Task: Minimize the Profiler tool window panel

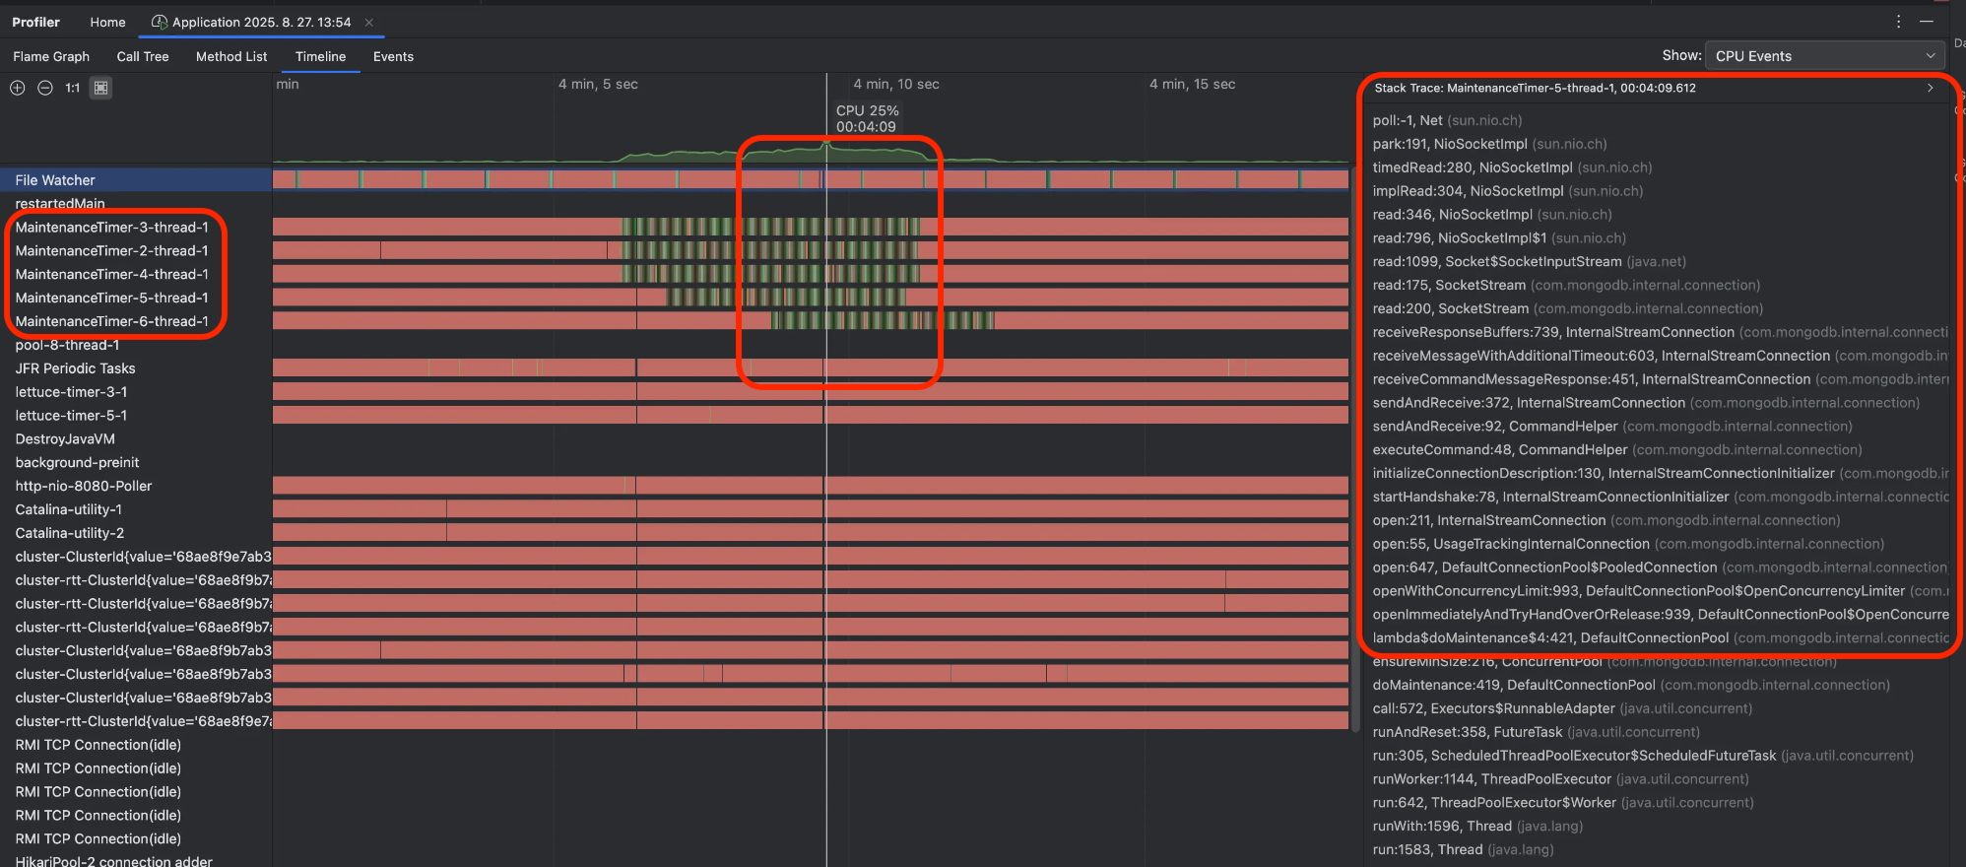Action: pos(1927,22)
